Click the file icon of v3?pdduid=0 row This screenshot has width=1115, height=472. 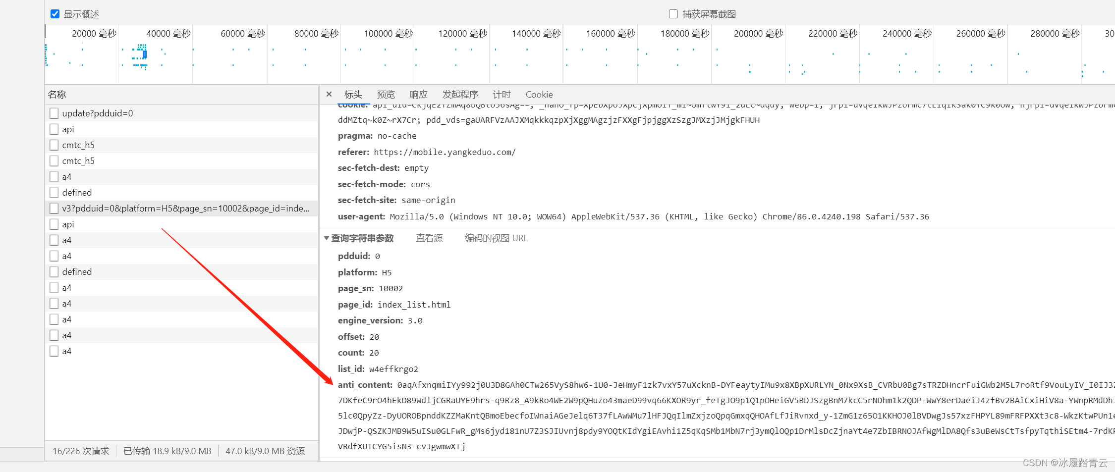click(x=54, y=209)
